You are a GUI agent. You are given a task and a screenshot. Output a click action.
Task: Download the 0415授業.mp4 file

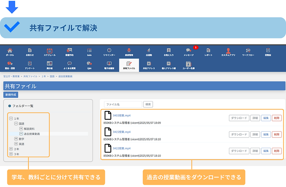pyautogui.click(x=238, y=134)
